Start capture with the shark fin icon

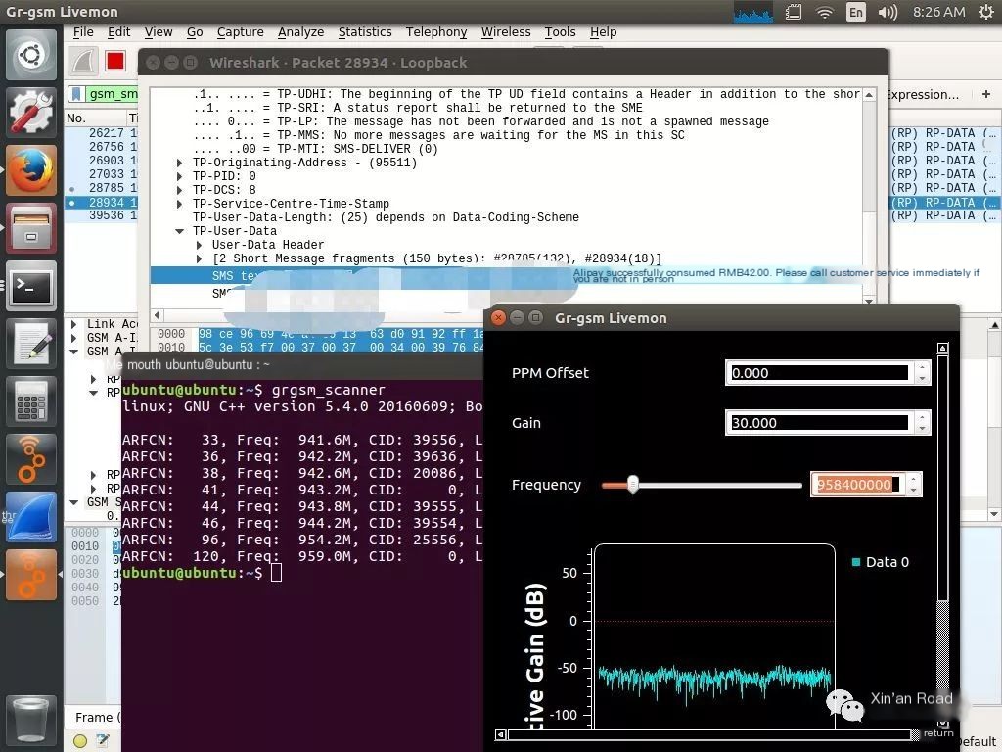[83, 61]
